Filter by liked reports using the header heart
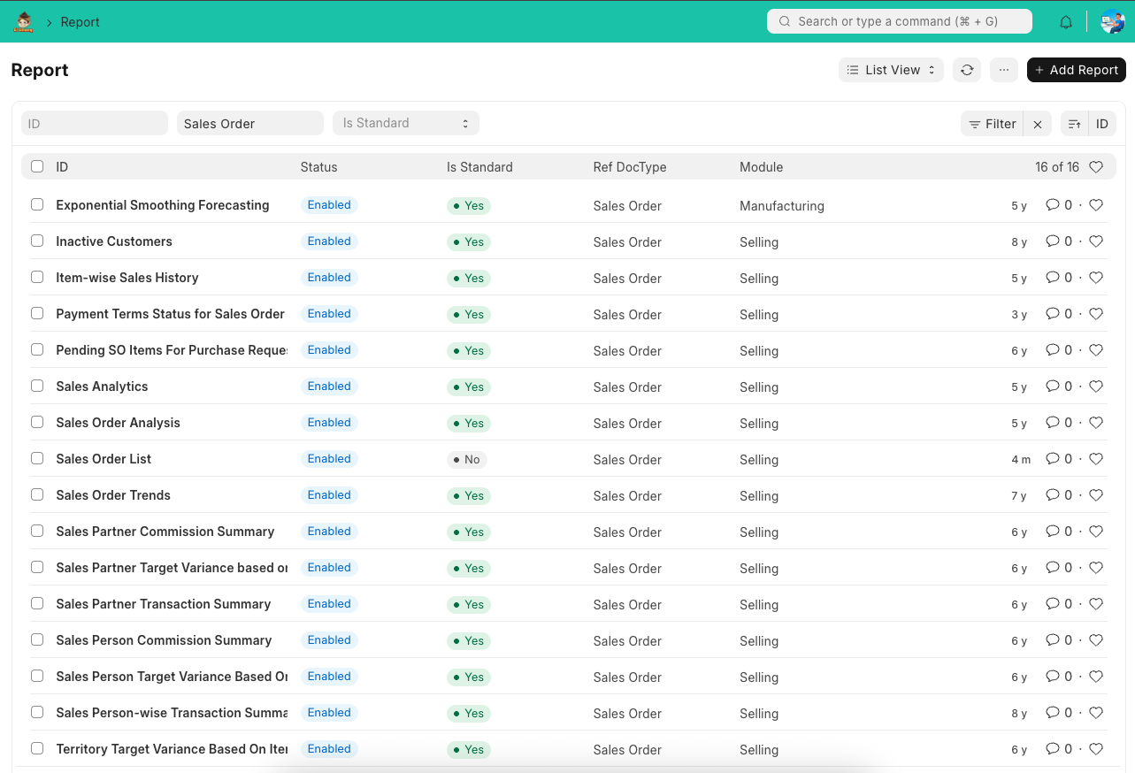The width and height of the screenshot is (1135, 773). tap(1095, 166)
